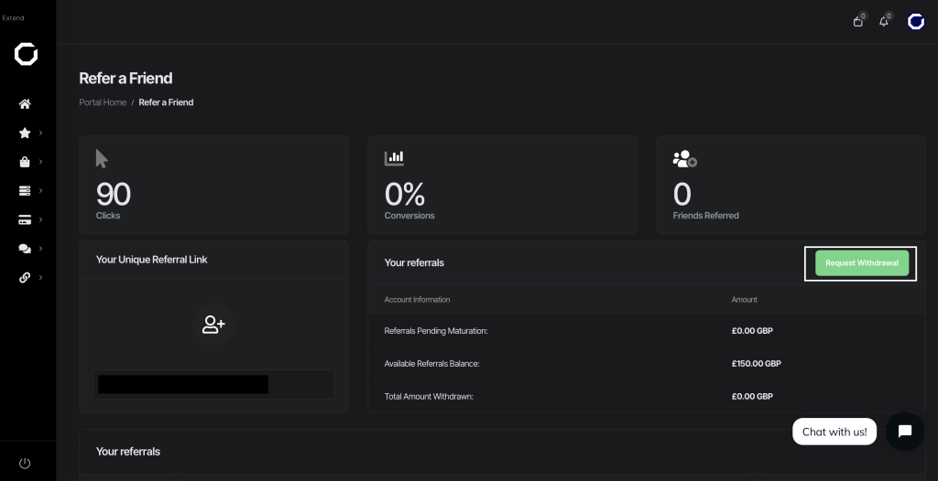Select the shopping bag sidebar icon
The width and height of the screenshot is (938, 481).
pyautogui.click(x=25, y=162)
